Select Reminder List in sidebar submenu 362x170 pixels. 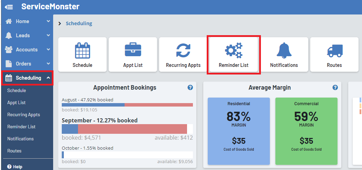coord(21,127)
